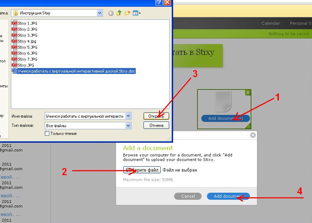
Task: Click the file dialog help question-mark button
Action: point(159,2)
